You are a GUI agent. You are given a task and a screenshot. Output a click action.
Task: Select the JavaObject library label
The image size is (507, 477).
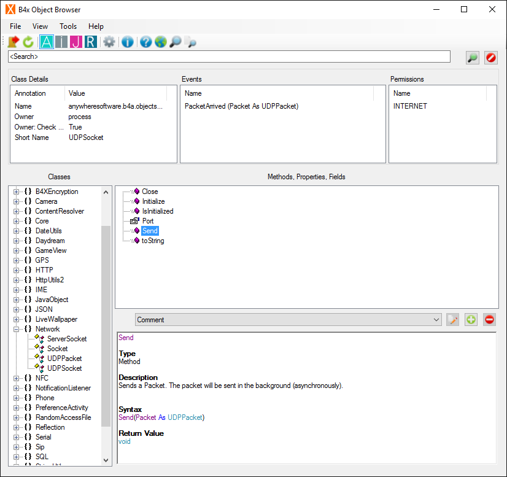(x=52, y=300)
